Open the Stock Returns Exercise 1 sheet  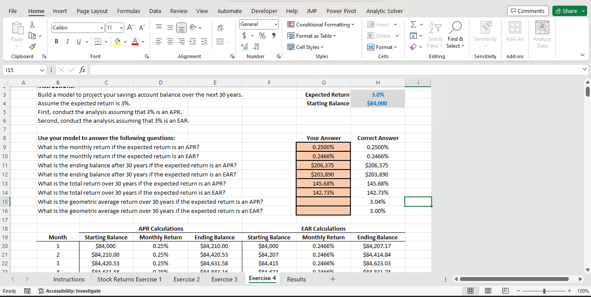129,279
